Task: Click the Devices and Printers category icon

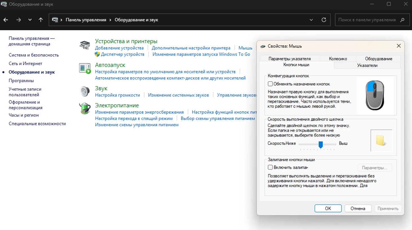Action: coord(85,45)
